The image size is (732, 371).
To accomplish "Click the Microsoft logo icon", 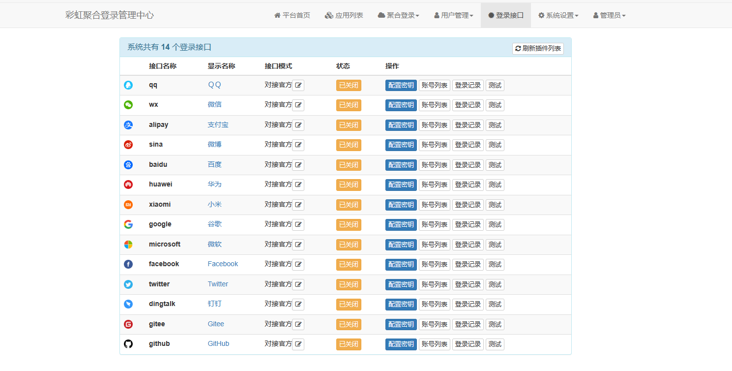I will [128, 245].
